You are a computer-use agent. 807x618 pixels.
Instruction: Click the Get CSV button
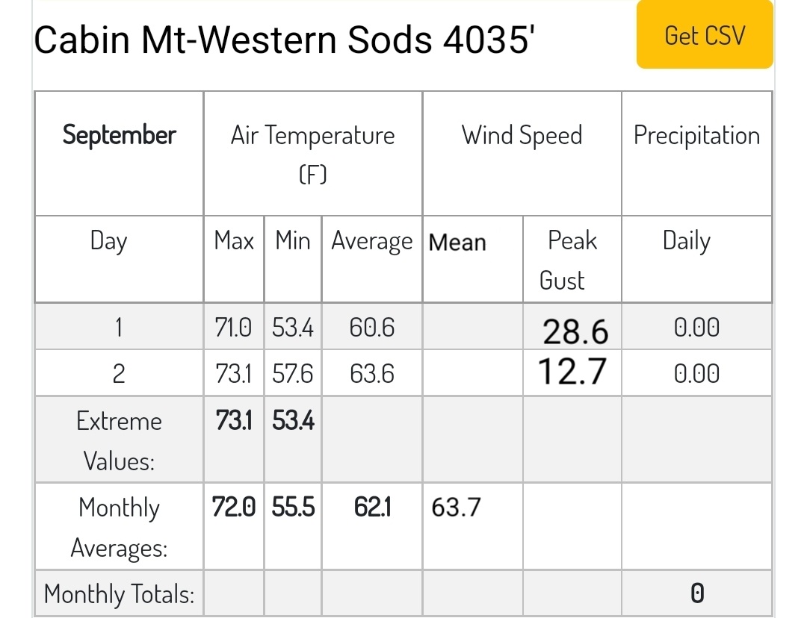(x=705, y=34)
